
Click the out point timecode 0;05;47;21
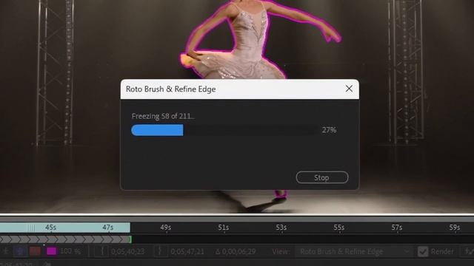(187, 251)
